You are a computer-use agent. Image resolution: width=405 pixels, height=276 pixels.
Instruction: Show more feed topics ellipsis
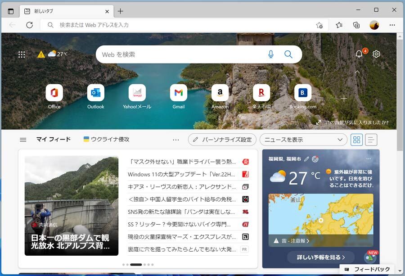coord(176,140)
